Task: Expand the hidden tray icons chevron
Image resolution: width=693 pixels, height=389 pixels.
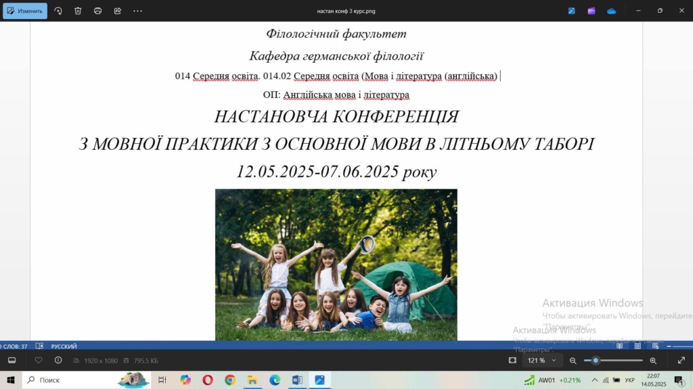Action: [594, 380]
